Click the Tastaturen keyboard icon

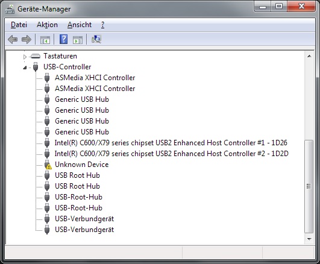pyautogui.click(x=36, y=56)
